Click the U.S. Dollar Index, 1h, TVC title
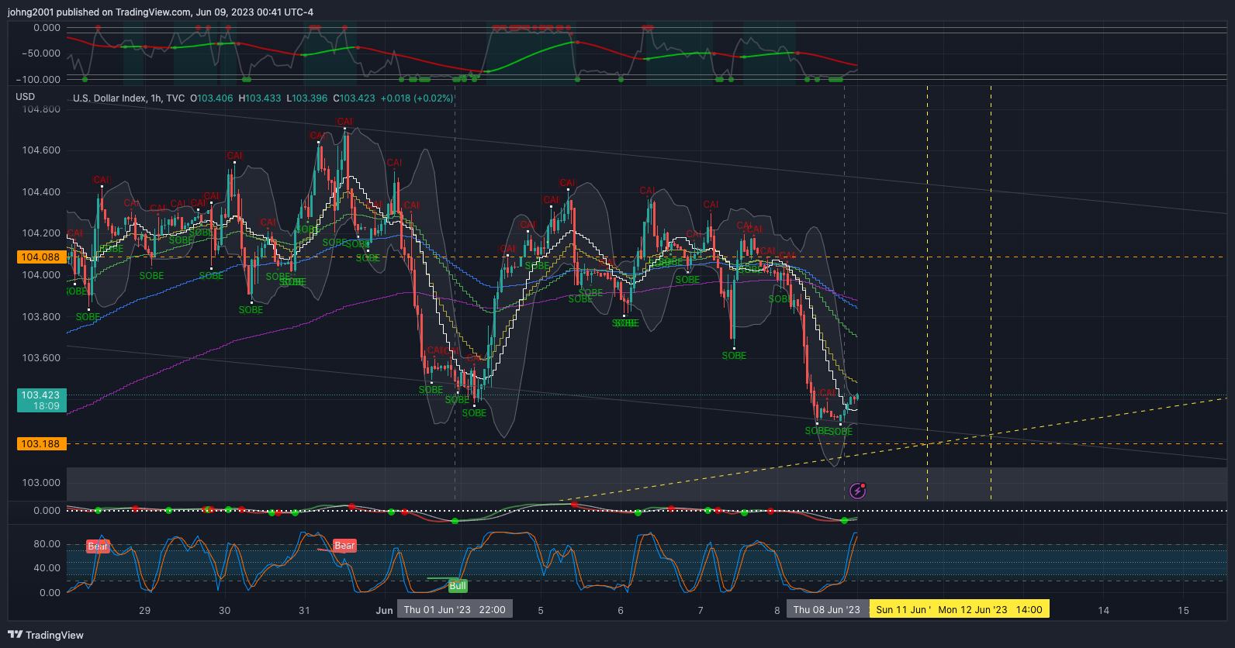This screenshot has width=1235, height=648. pos(129,98)
